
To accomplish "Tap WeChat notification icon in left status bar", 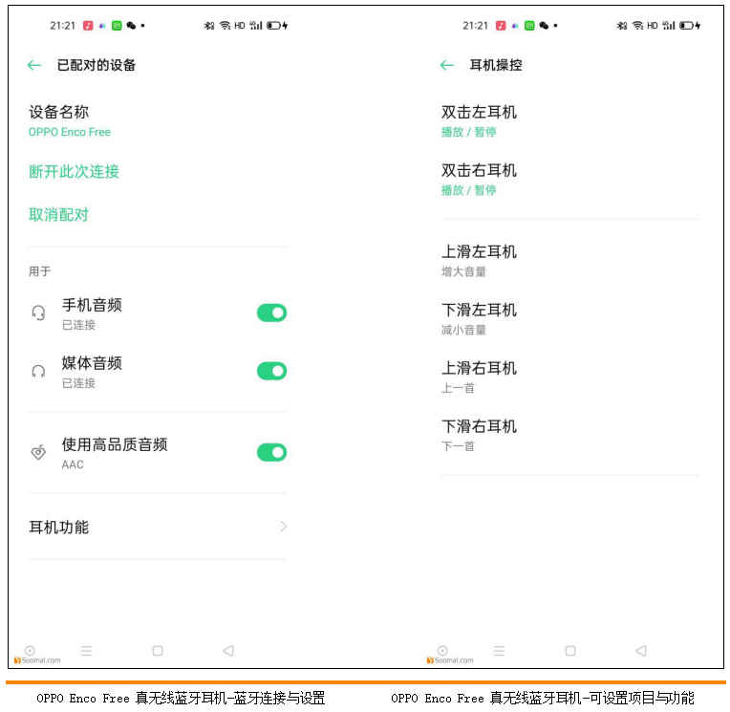I will [x=131, y=26].
